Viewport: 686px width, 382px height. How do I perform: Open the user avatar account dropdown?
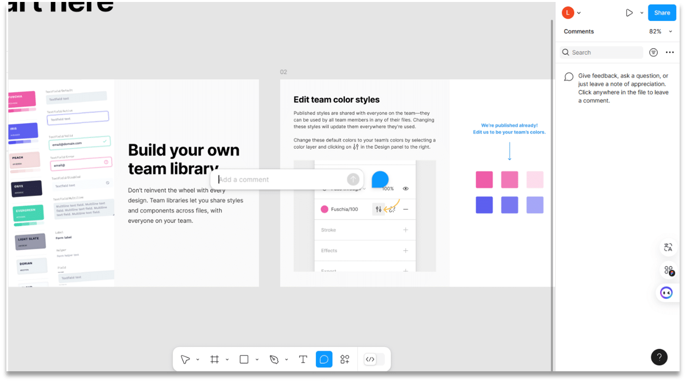click(x=571, y=13)
